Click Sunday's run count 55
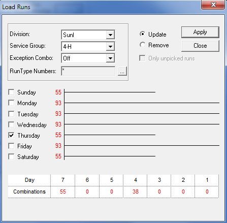The width and height of the screenshot is (227, 223). pos(58,92)
